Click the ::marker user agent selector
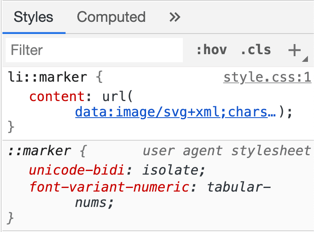Viewport: 314px width, 232px height. (39, 151)
